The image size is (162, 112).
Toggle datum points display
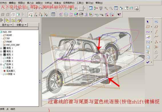coord(41,15)
